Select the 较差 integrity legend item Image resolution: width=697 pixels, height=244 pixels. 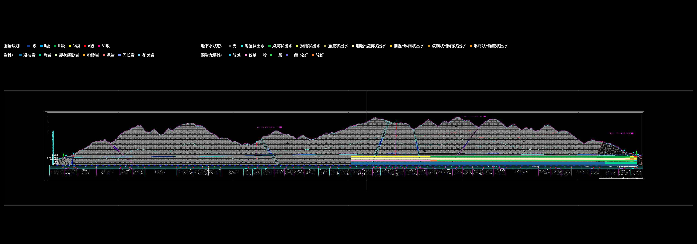[230, 55]
